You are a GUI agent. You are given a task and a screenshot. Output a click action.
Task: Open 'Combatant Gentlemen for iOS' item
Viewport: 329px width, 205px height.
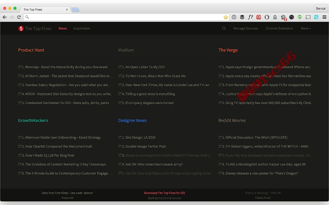pyautogui.click(x=65, y=102)
